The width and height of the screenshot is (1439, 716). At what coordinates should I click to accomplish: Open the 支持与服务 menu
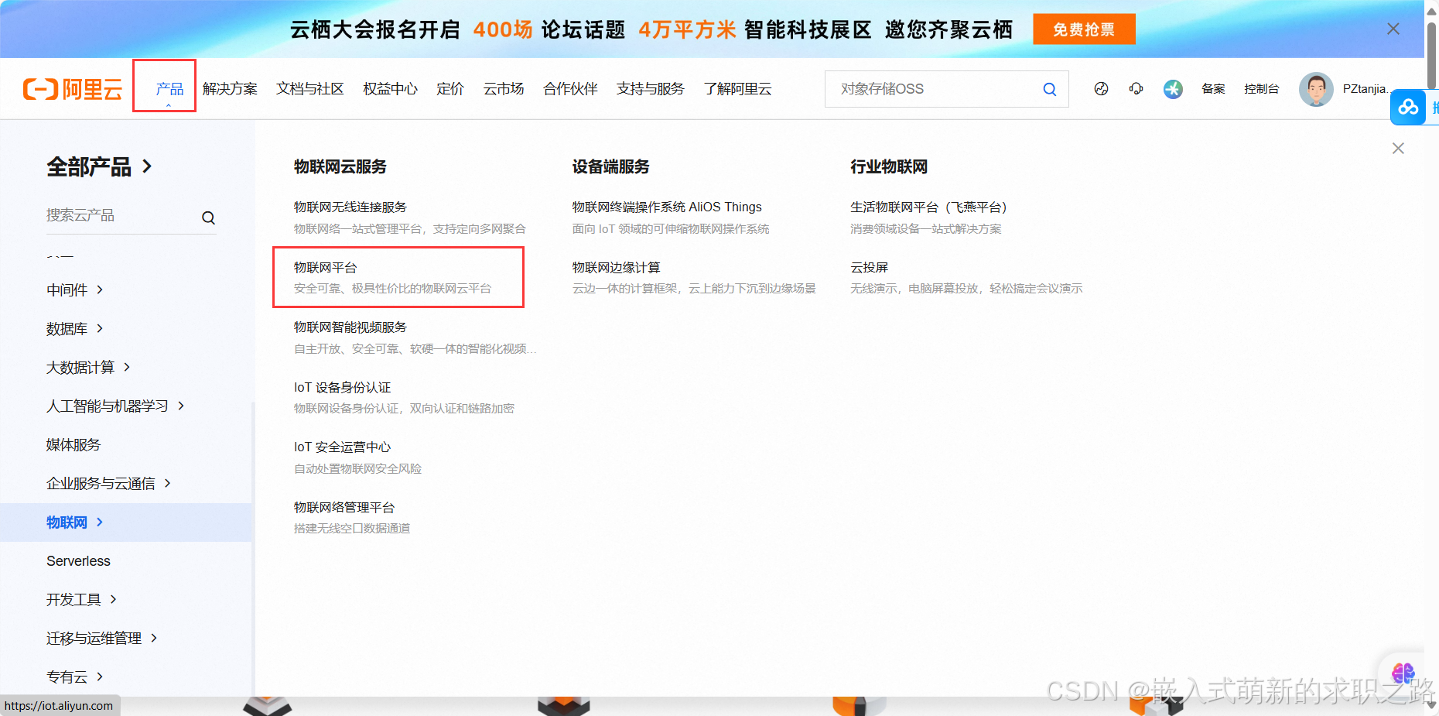coord(651,89)
